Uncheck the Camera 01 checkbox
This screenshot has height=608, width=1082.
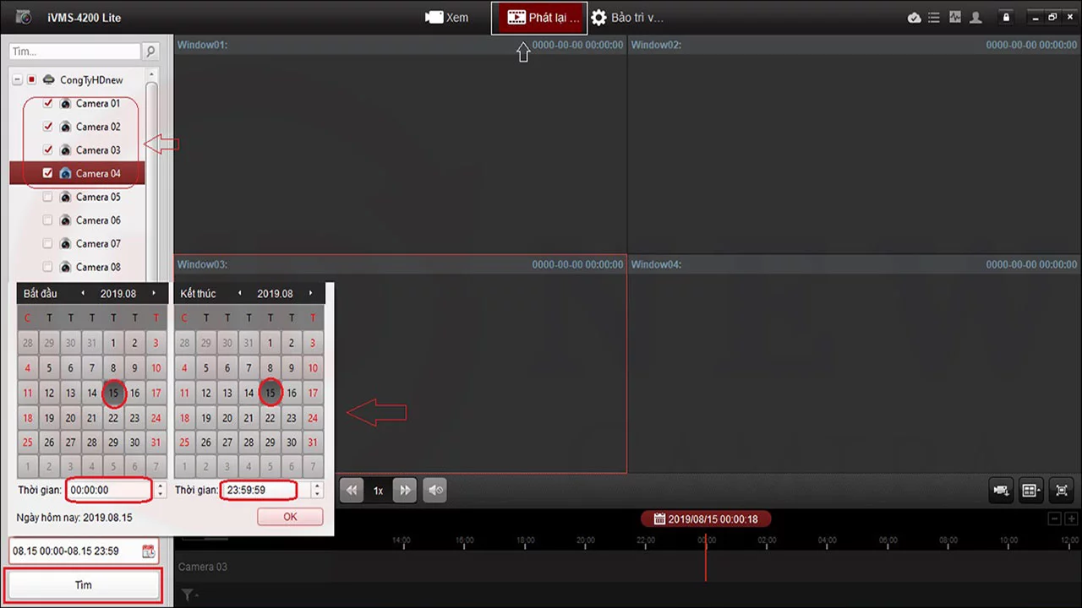coord(48,103)
